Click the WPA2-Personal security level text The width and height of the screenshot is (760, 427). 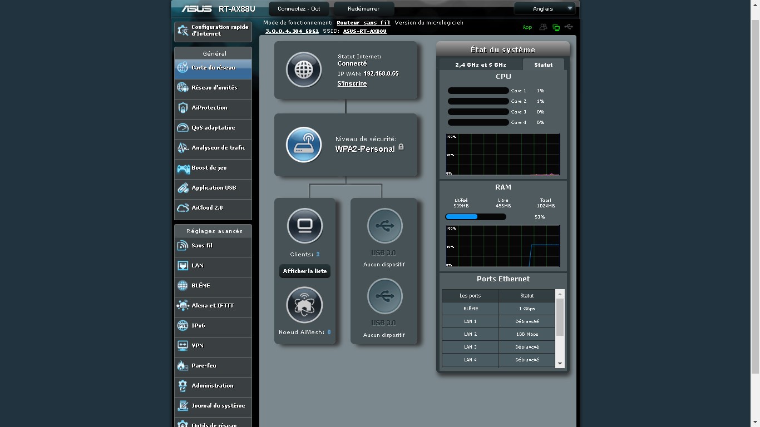tap(365, 149)
